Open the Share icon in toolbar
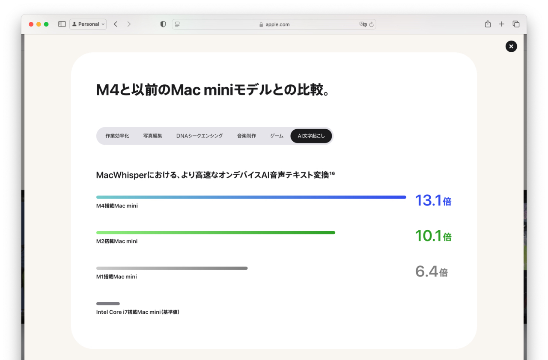This screenshot has width=548, height=360. tap(488, 24)
